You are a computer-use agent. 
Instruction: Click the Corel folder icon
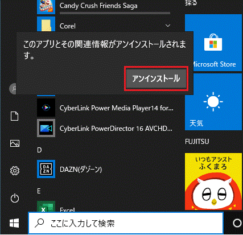pos(46,24)
